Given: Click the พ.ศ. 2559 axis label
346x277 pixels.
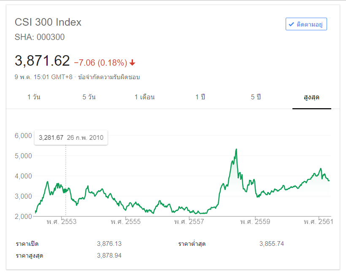Looking at the screenshot, I should point(254,221).
